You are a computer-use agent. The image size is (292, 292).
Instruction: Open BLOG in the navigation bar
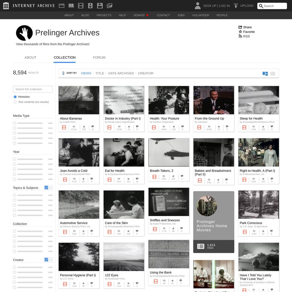pyautogui.click(x=85, y=15)
